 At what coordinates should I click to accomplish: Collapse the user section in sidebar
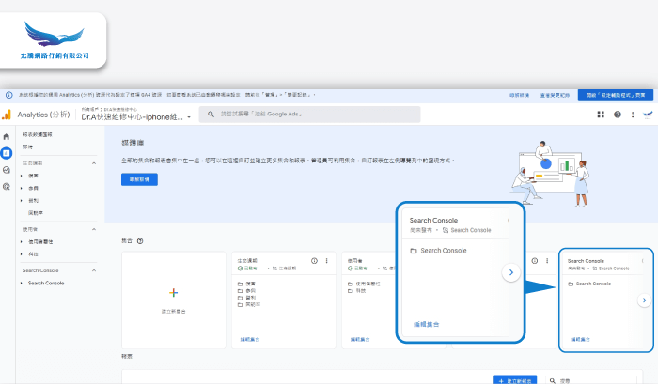94,229
